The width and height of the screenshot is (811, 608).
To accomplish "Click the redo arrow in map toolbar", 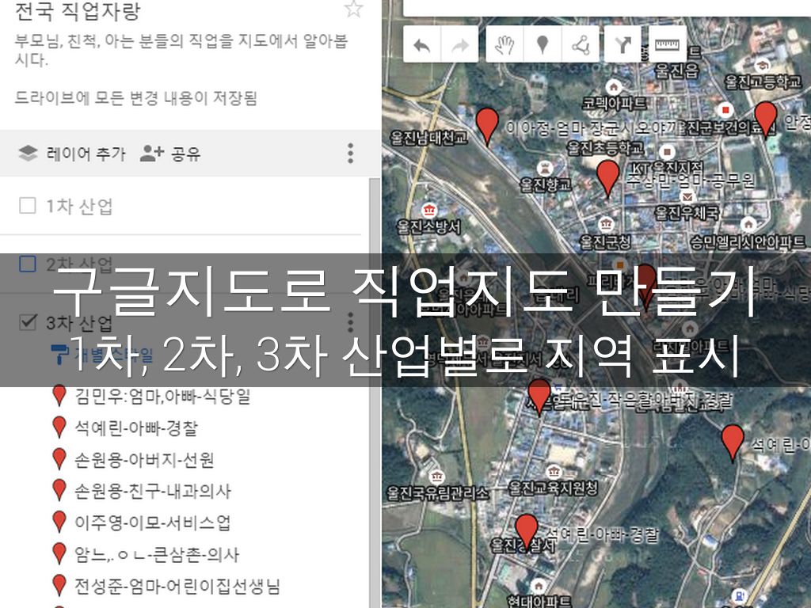I will [x=459, y=45].
